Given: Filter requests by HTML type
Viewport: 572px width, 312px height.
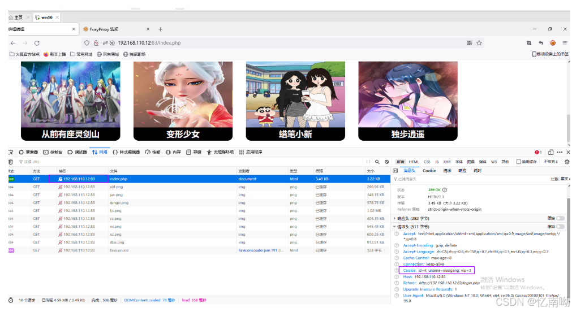Looking at the screenshot, I should pyautogui.click(x=414, y=162).
